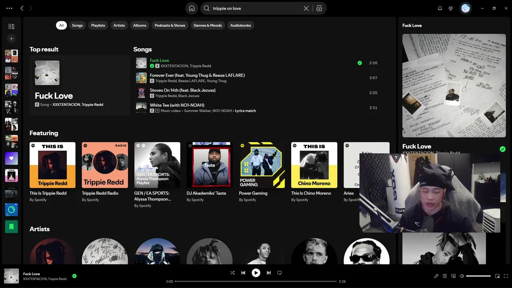
Task: Open the Home page icon
Action: click(x=192, y=8)
